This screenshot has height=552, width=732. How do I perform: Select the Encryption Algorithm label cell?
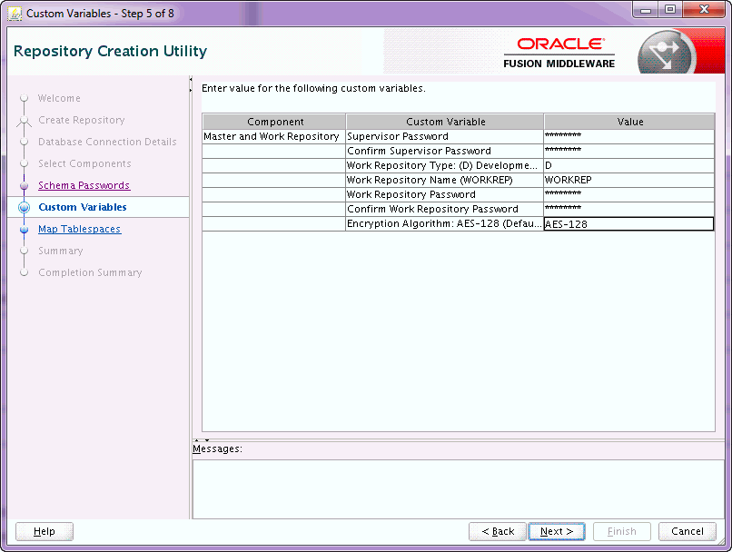point(445,223)
